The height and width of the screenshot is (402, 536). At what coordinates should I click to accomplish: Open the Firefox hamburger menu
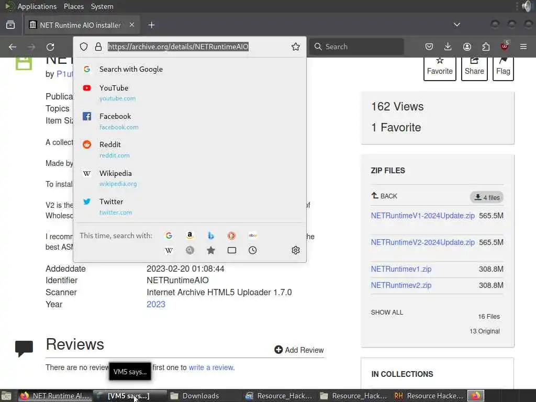pos(523,47)
